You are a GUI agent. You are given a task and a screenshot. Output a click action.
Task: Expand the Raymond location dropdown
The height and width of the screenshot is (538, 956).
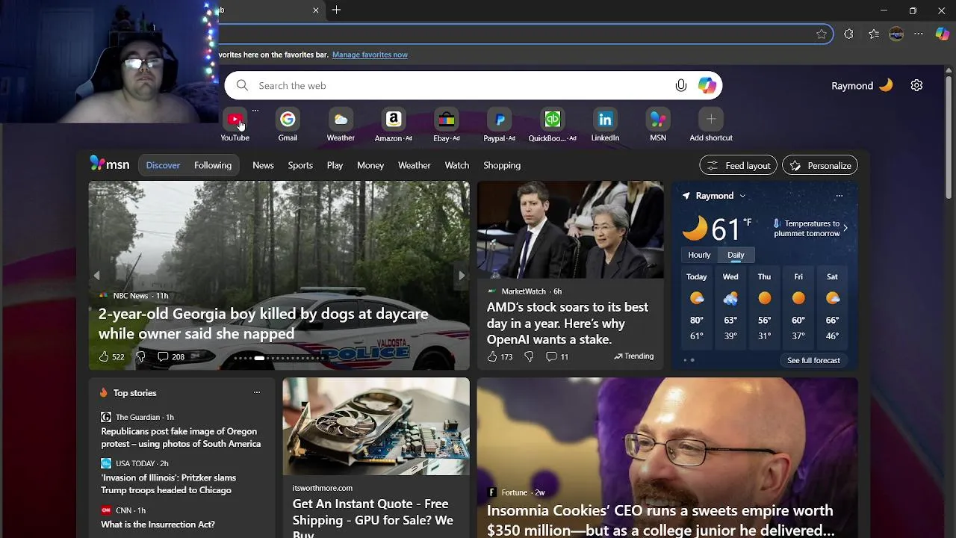click(x=742, y=196)
